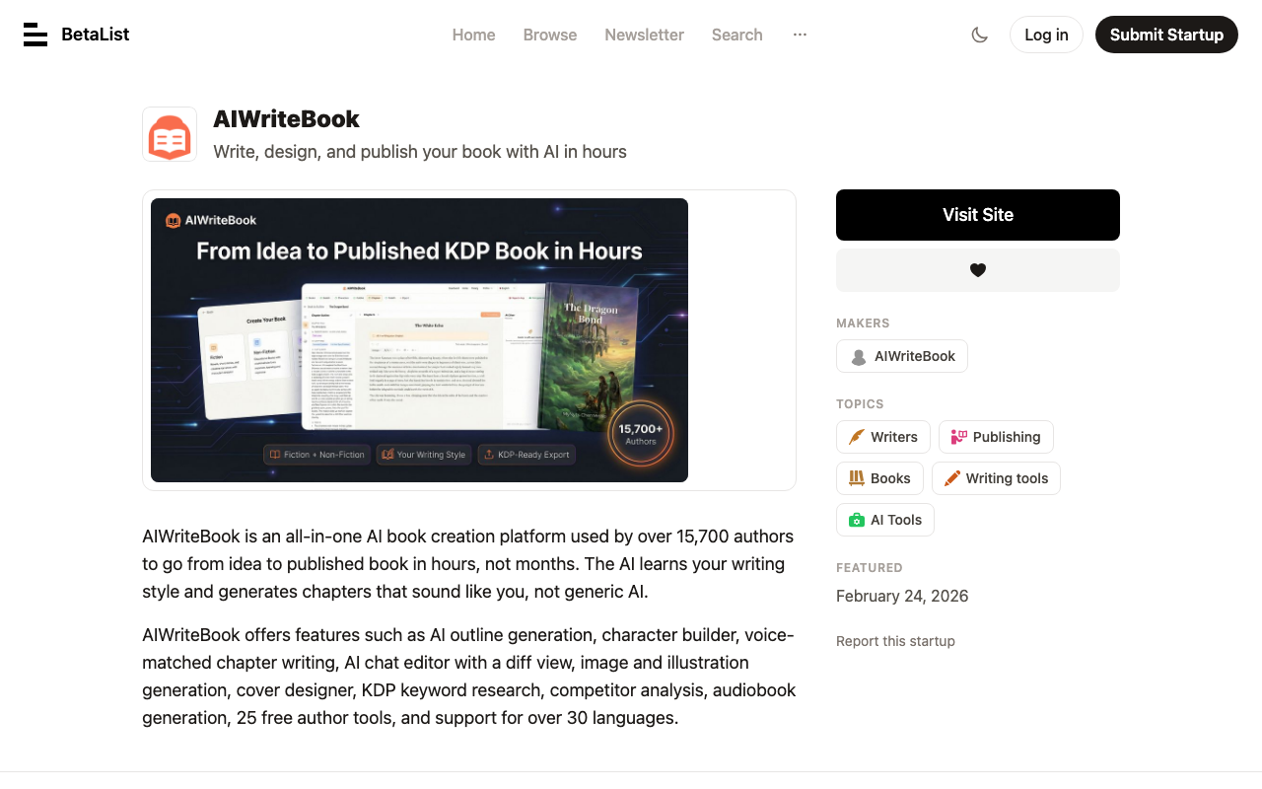This screenshot has height=789, width=1262.
Task: Click the BetaList logo icon
Action: 35,35
